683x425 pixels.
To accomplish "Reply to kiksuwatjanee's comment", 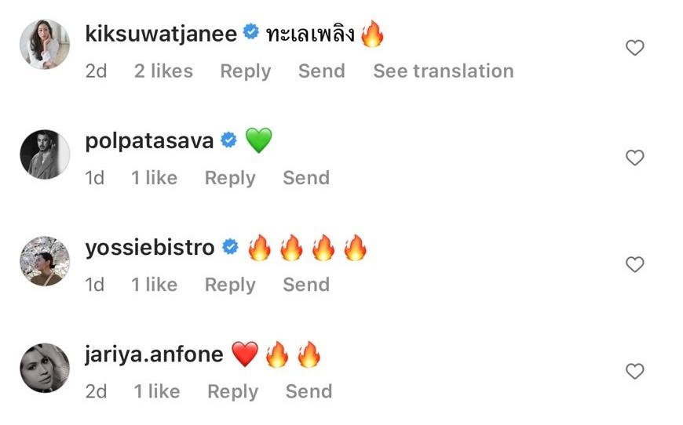I will [x=246, y=71].
